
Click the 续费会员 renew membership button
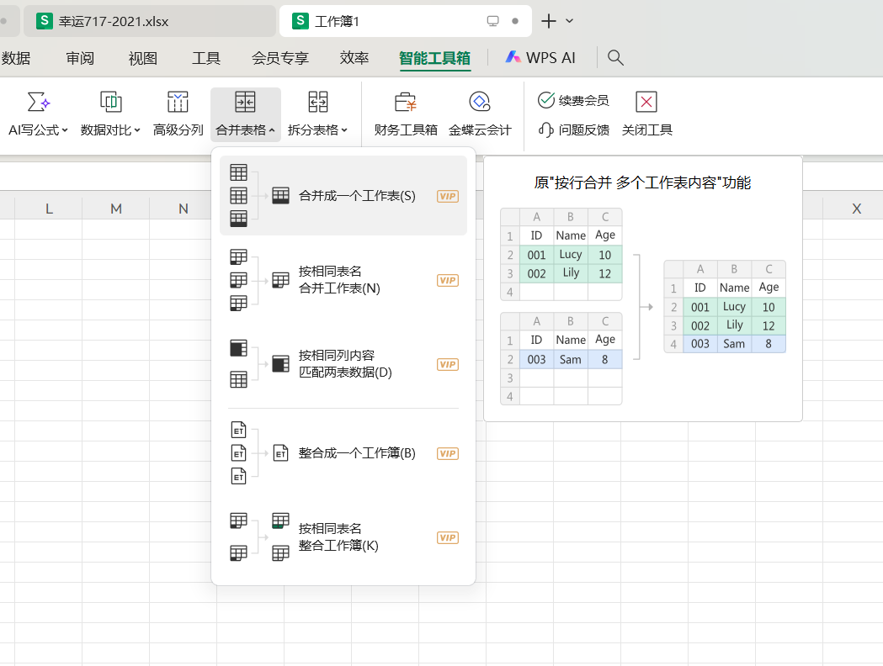[x=573, y=101]
